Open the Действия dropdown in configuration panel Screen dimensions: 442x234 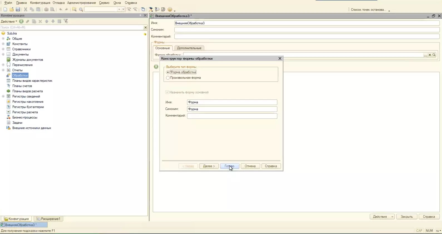[x=9, y=21]
